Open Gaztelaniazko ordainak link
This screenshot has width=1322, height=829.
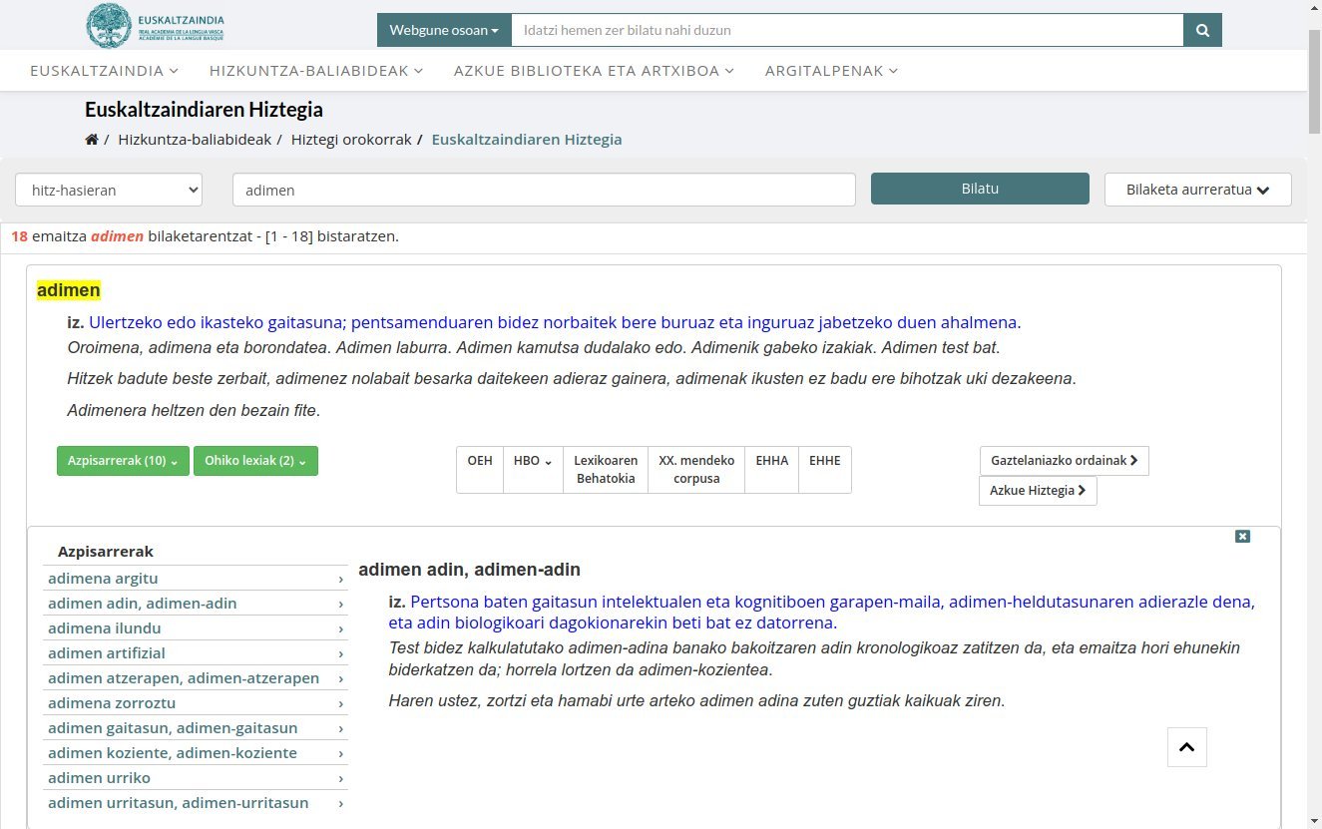coord(1064,461)
